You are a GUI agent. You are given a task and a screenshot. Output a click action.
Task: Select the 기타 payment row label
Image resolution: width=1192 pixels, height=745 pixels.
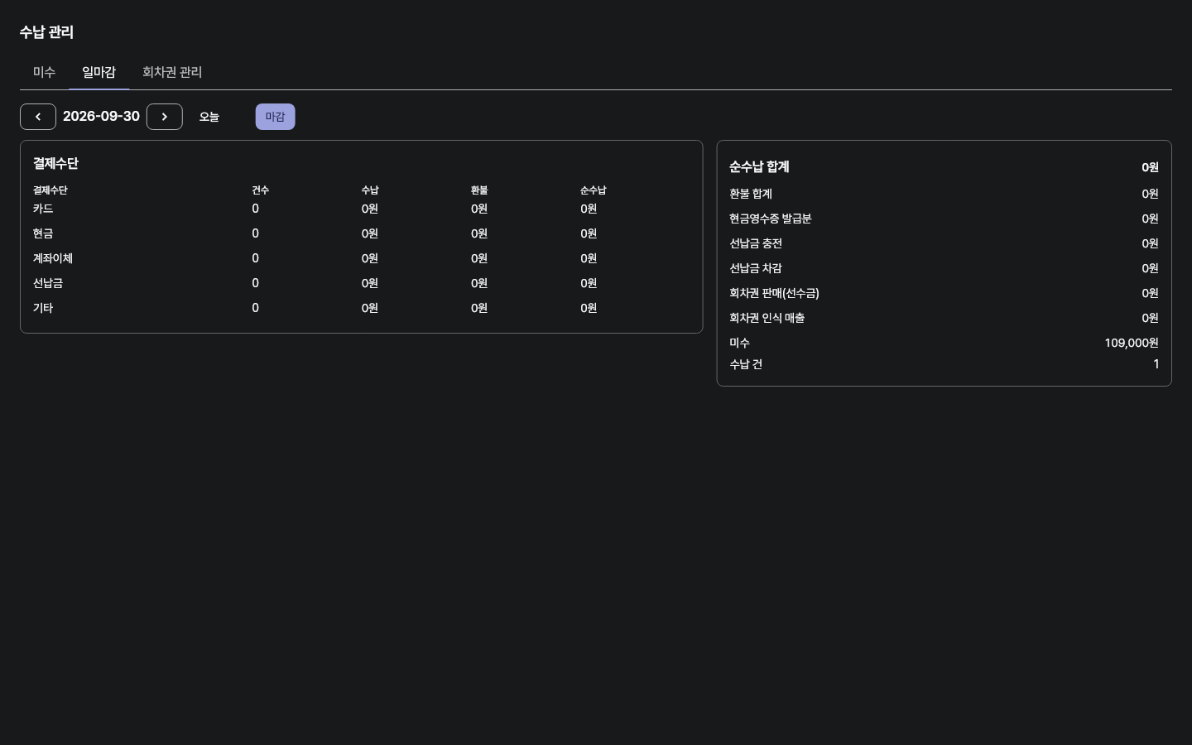click(43, 308)
